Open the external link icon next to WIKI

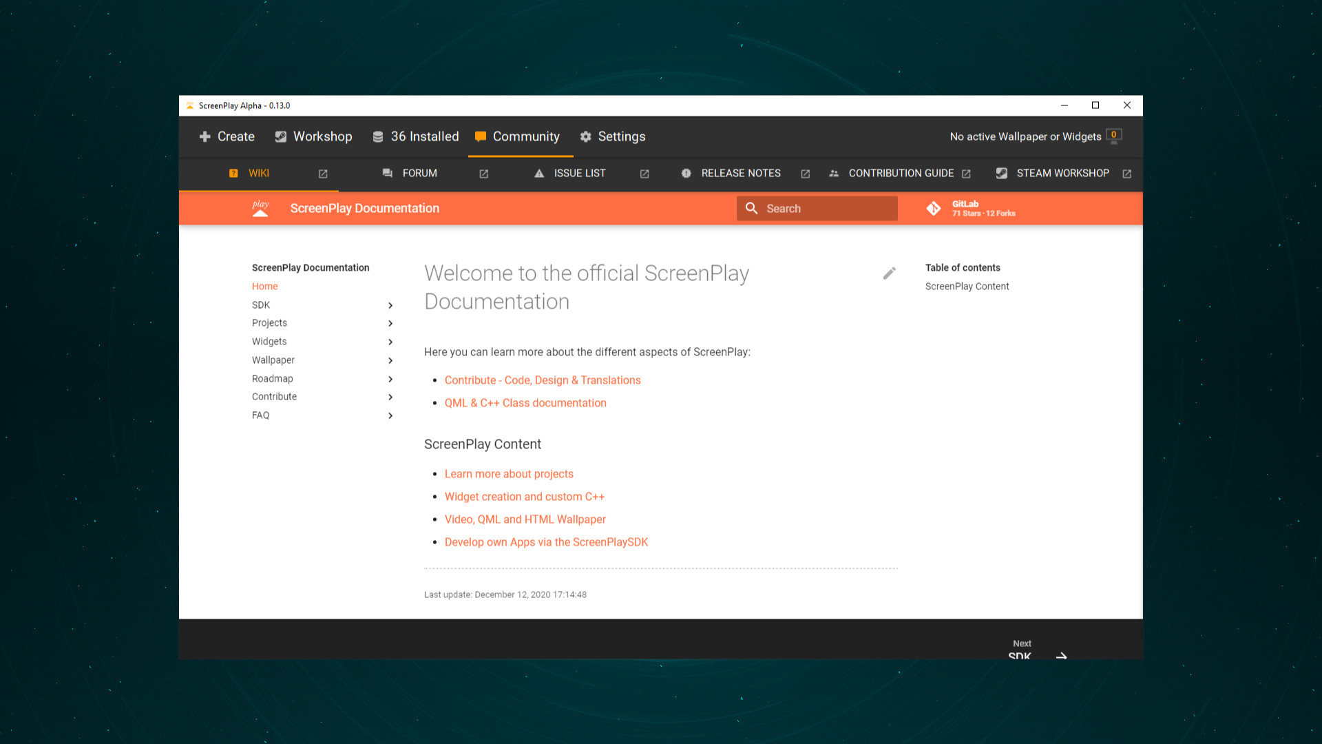(322, 174)
